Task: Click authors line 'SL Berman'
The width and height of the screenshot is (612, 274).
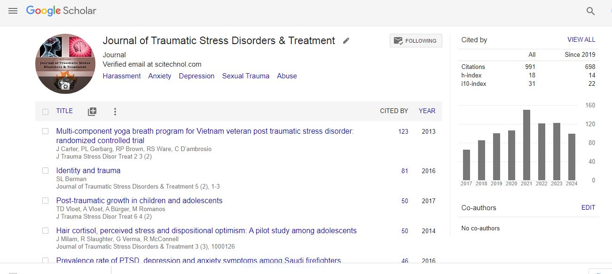Action: [71, 179]
